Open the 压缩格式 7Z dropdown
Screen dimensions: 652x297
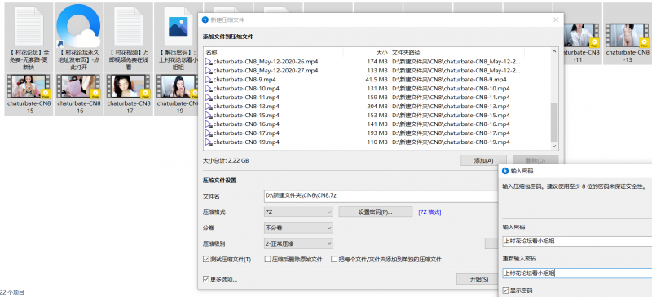[x=298, y=212]
